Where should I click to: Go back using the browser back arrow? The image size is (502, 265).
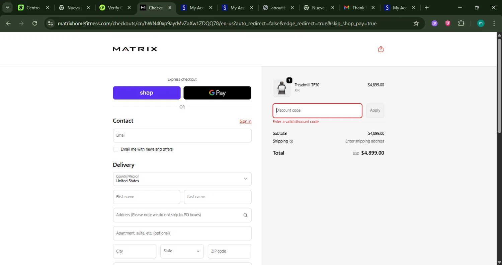tap(8, 23)
